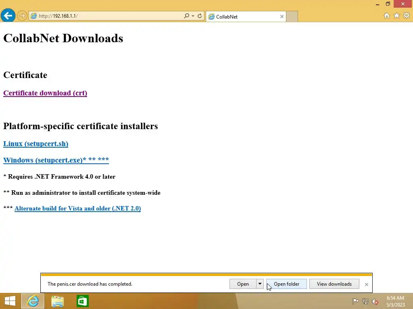Open Favorites star icon
413x309 pixels.
coord(396,16)
